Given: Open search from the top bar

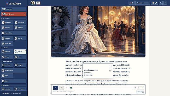Looking at the screenshot, I should [x=161, y=3].
